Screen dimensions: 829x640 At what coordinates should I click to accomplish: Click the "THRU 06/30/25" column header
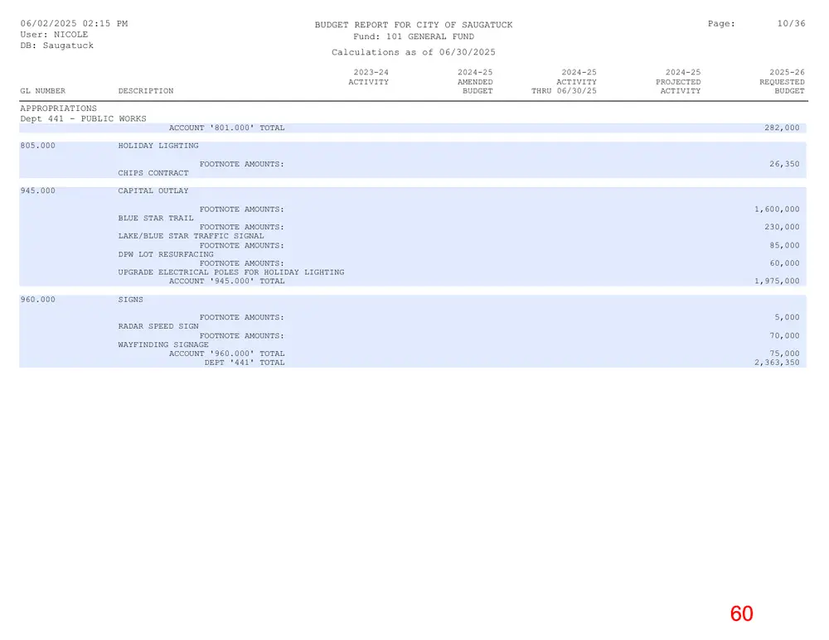[564, 91]
